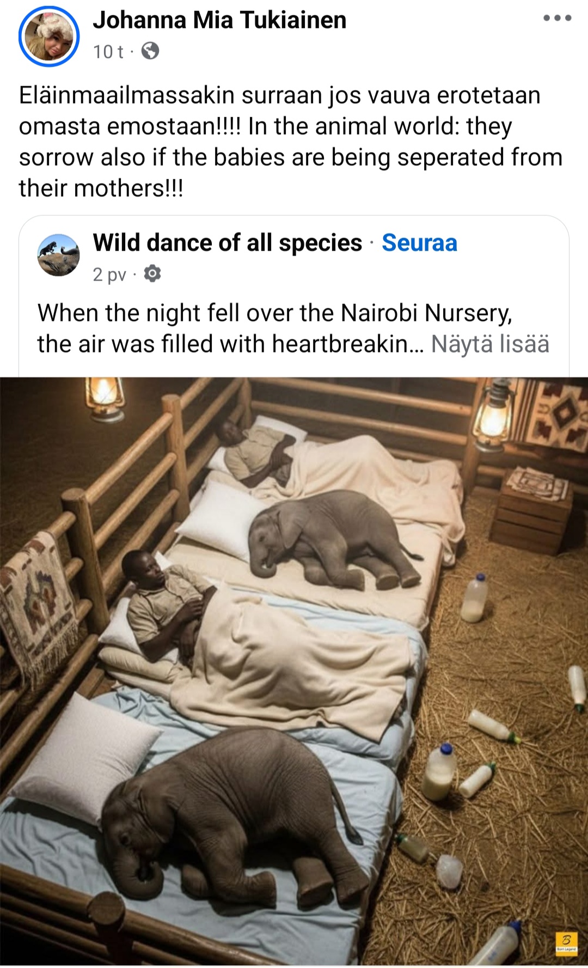Open Wild dance of all species avatar
Image resolution: width=588 pixels, height=968 pixels.
[58, 255]
